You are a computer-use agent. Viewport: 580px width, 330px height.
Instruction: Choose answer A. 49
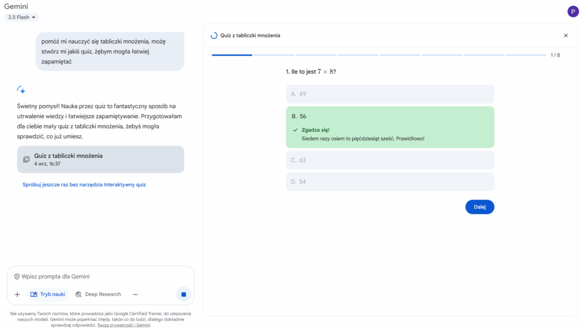[x=390, y=94]
